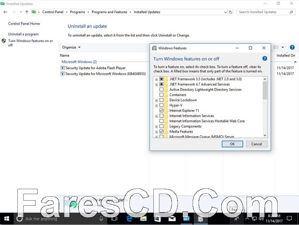Click the icon of KB4048955 update row
The width and height of the screenshot is (299, 225).
[x=63, y=74]
